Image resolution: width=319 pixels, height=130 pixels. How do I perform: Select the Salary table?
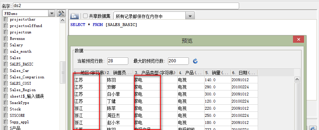tap(16, 45)
